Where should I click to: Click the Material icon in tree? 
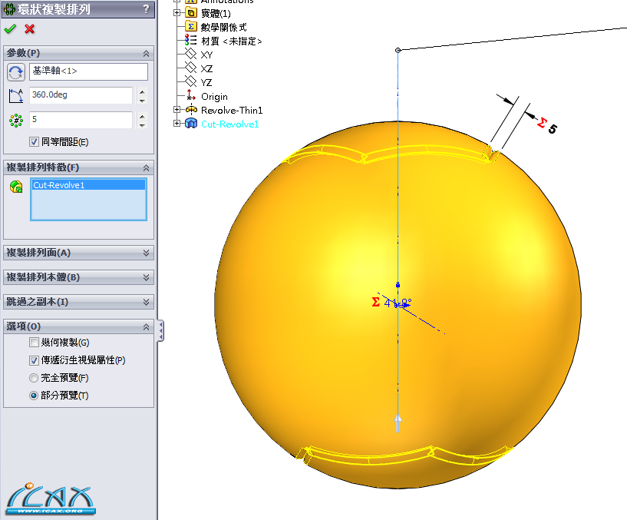coord(191,40)
